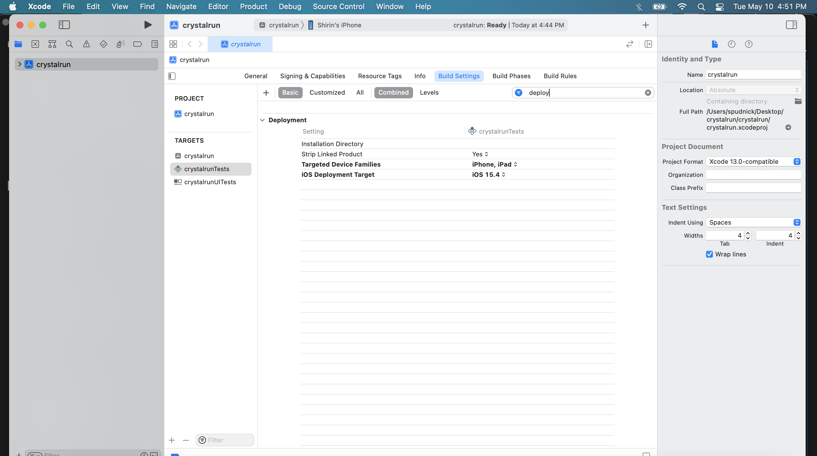Add a new target with plus
The image size is (817, 456).
172,440
